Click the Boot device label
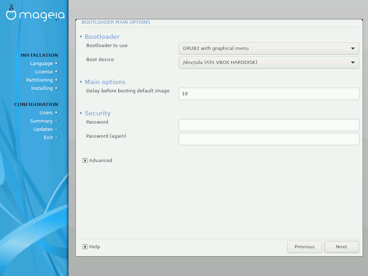 pos(100,59)
